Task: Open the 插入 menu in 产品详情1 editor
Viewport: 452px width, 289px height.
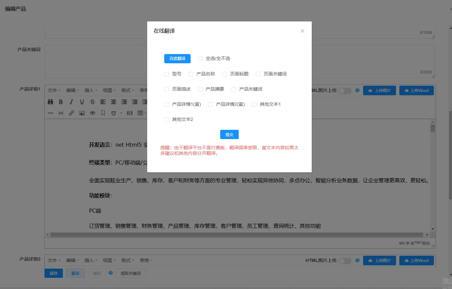Action: pyautogui.click(x=91, y=90)
